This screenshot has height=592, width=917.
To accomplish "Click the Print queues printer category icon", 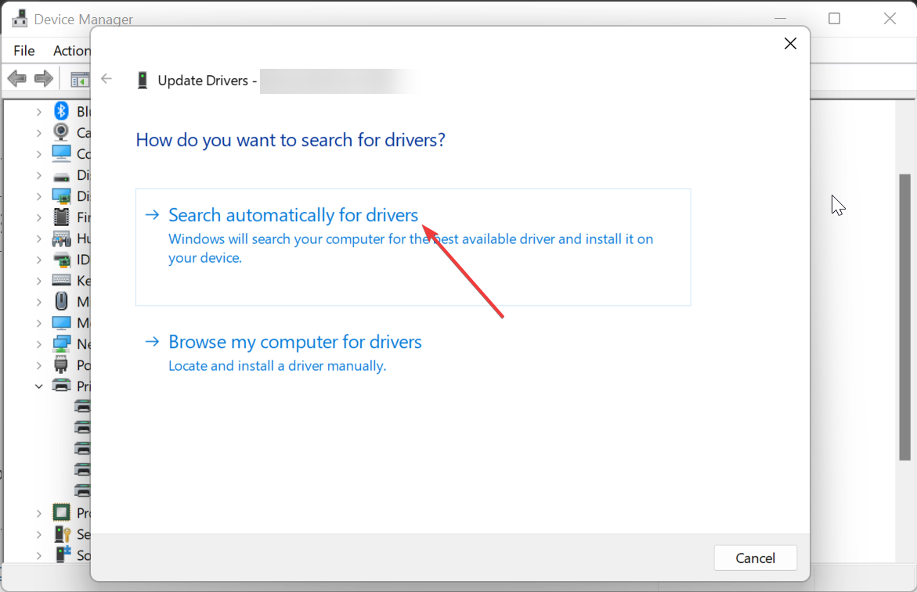I will [x=61, y=386].
